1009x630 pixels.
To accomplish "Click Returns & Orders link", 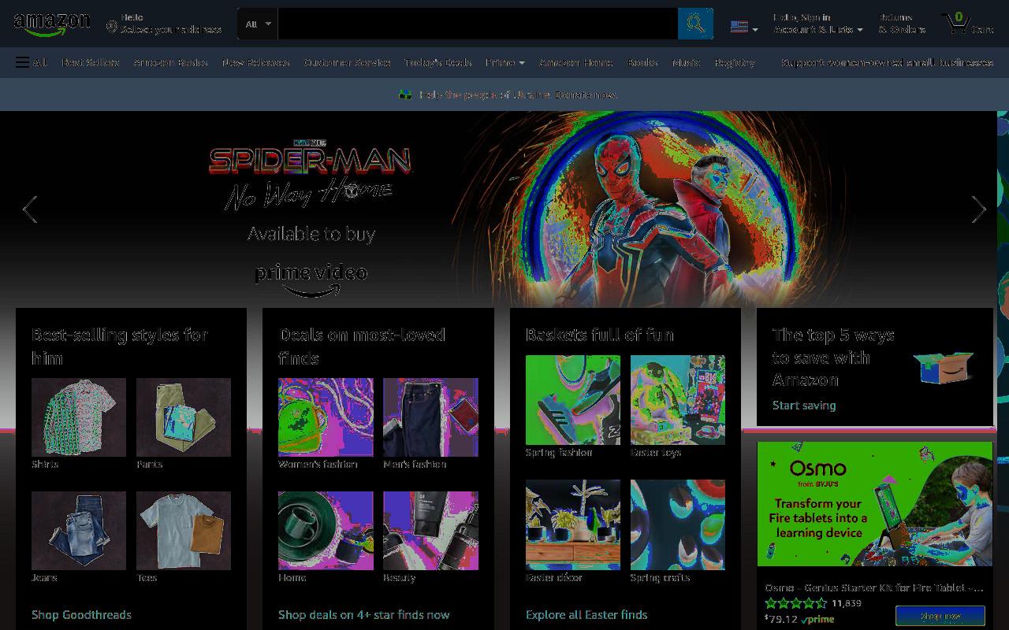I will tap(902, 24).
